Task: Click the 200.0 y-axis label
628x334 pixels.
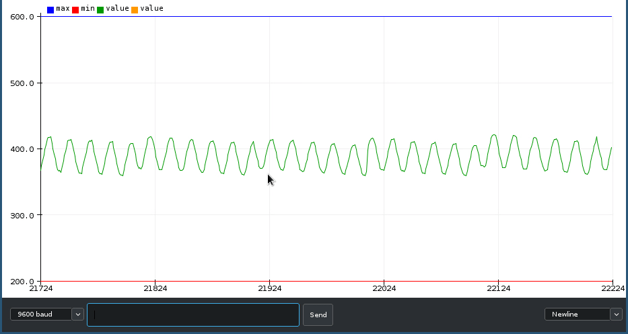Action: point(22,282)
